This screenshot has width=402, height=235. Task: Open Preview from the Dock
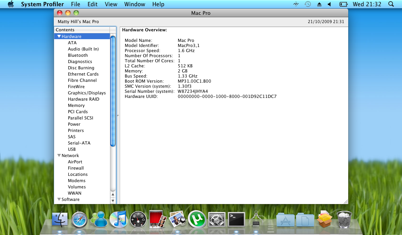(177, 219)
